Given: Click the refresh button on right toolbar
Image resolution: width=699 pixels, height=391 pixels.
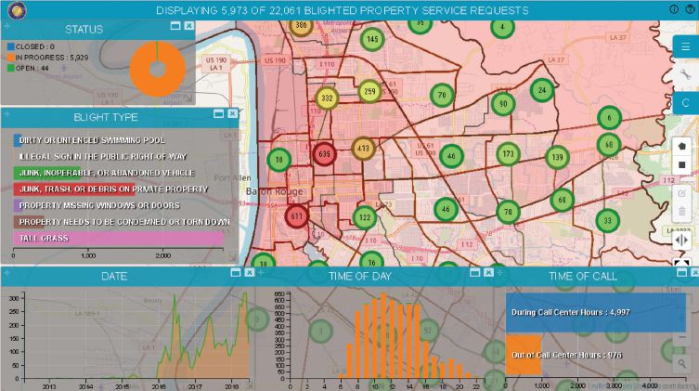Looking at the screenshot, I should point(684,100).
